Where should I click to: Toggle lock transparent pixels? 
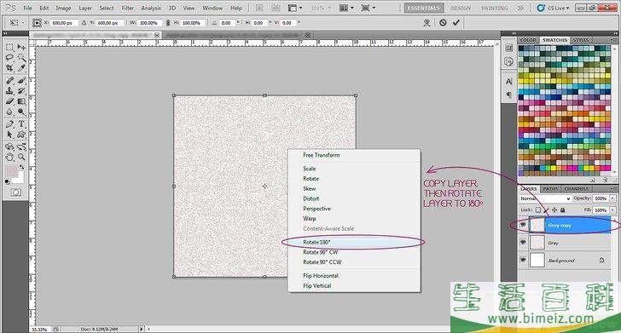pyautogui.click(x=537, y=210)
